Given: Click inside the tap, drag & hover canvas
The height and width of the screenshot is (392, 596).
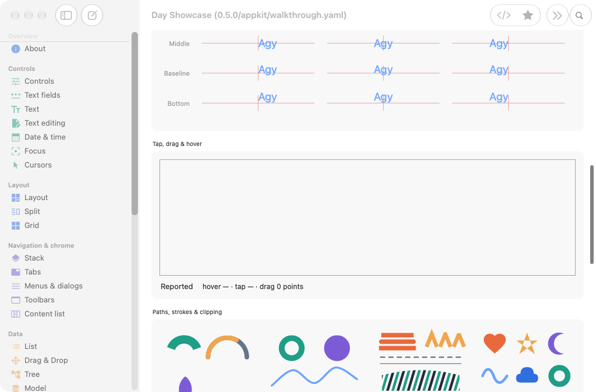Looking at the screenshot, I should 367,218.
